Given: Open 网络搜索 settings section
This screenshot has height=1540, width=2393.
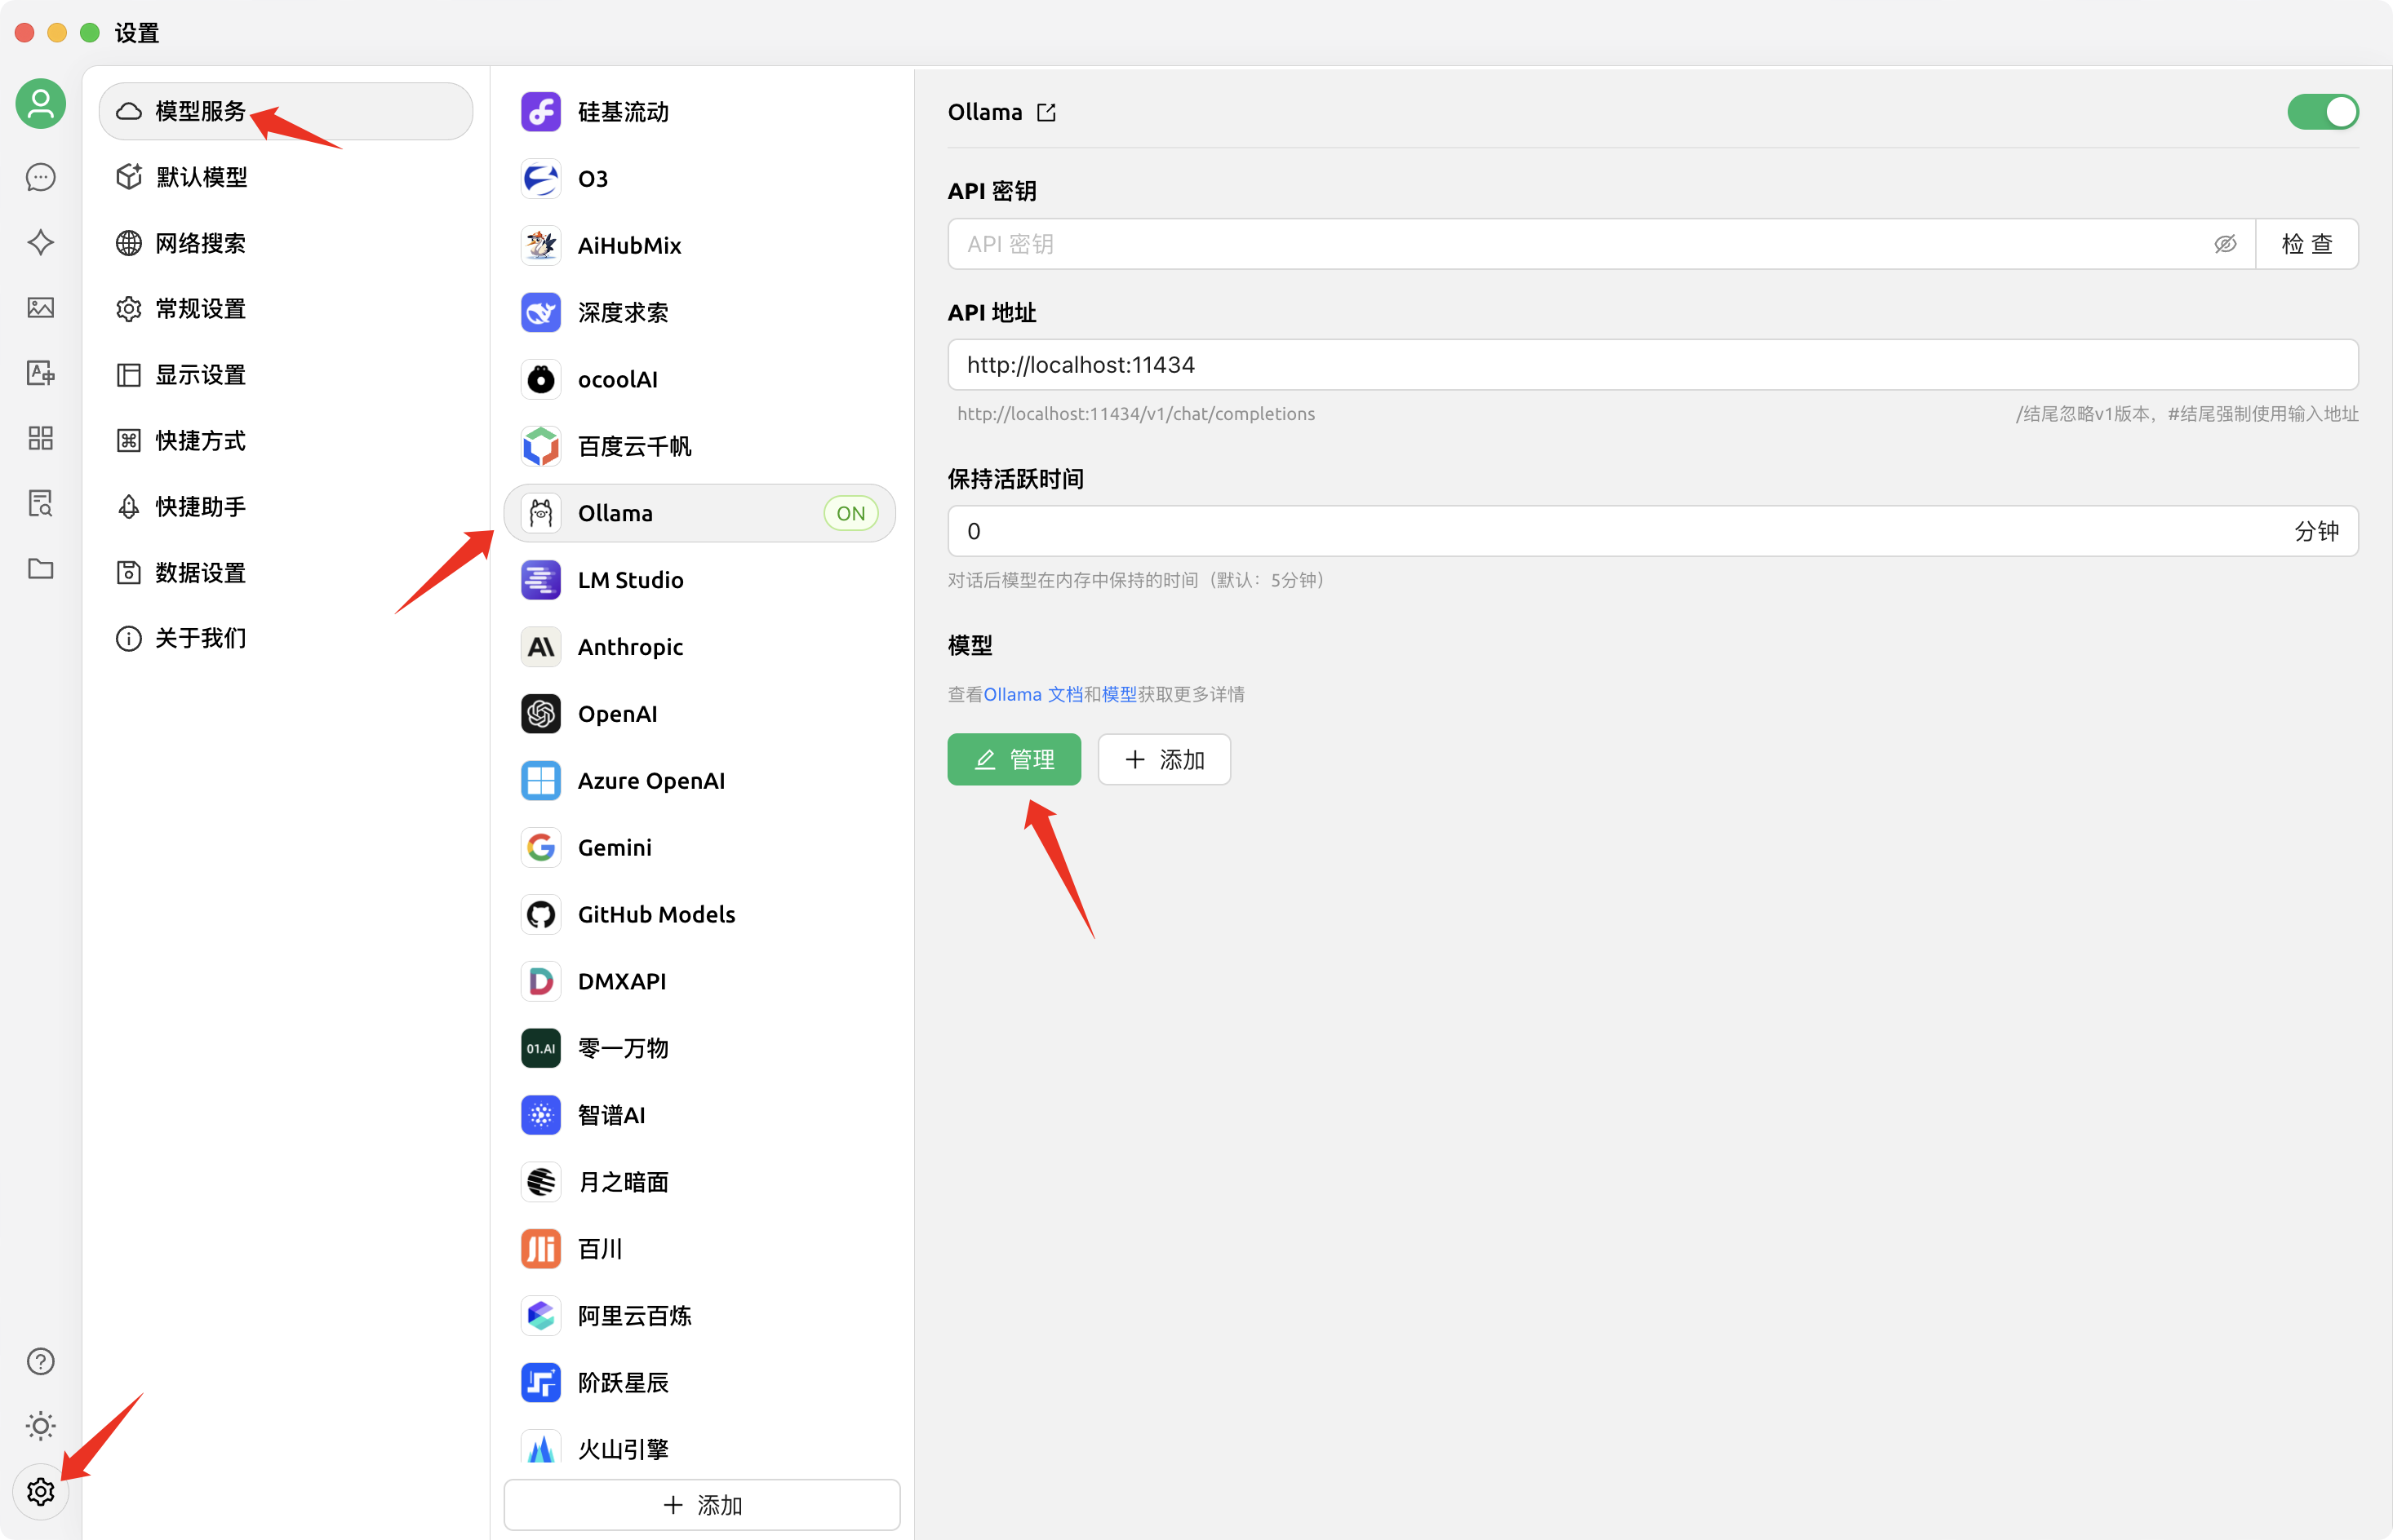Looking at the screenshot, I should [285, 243].
